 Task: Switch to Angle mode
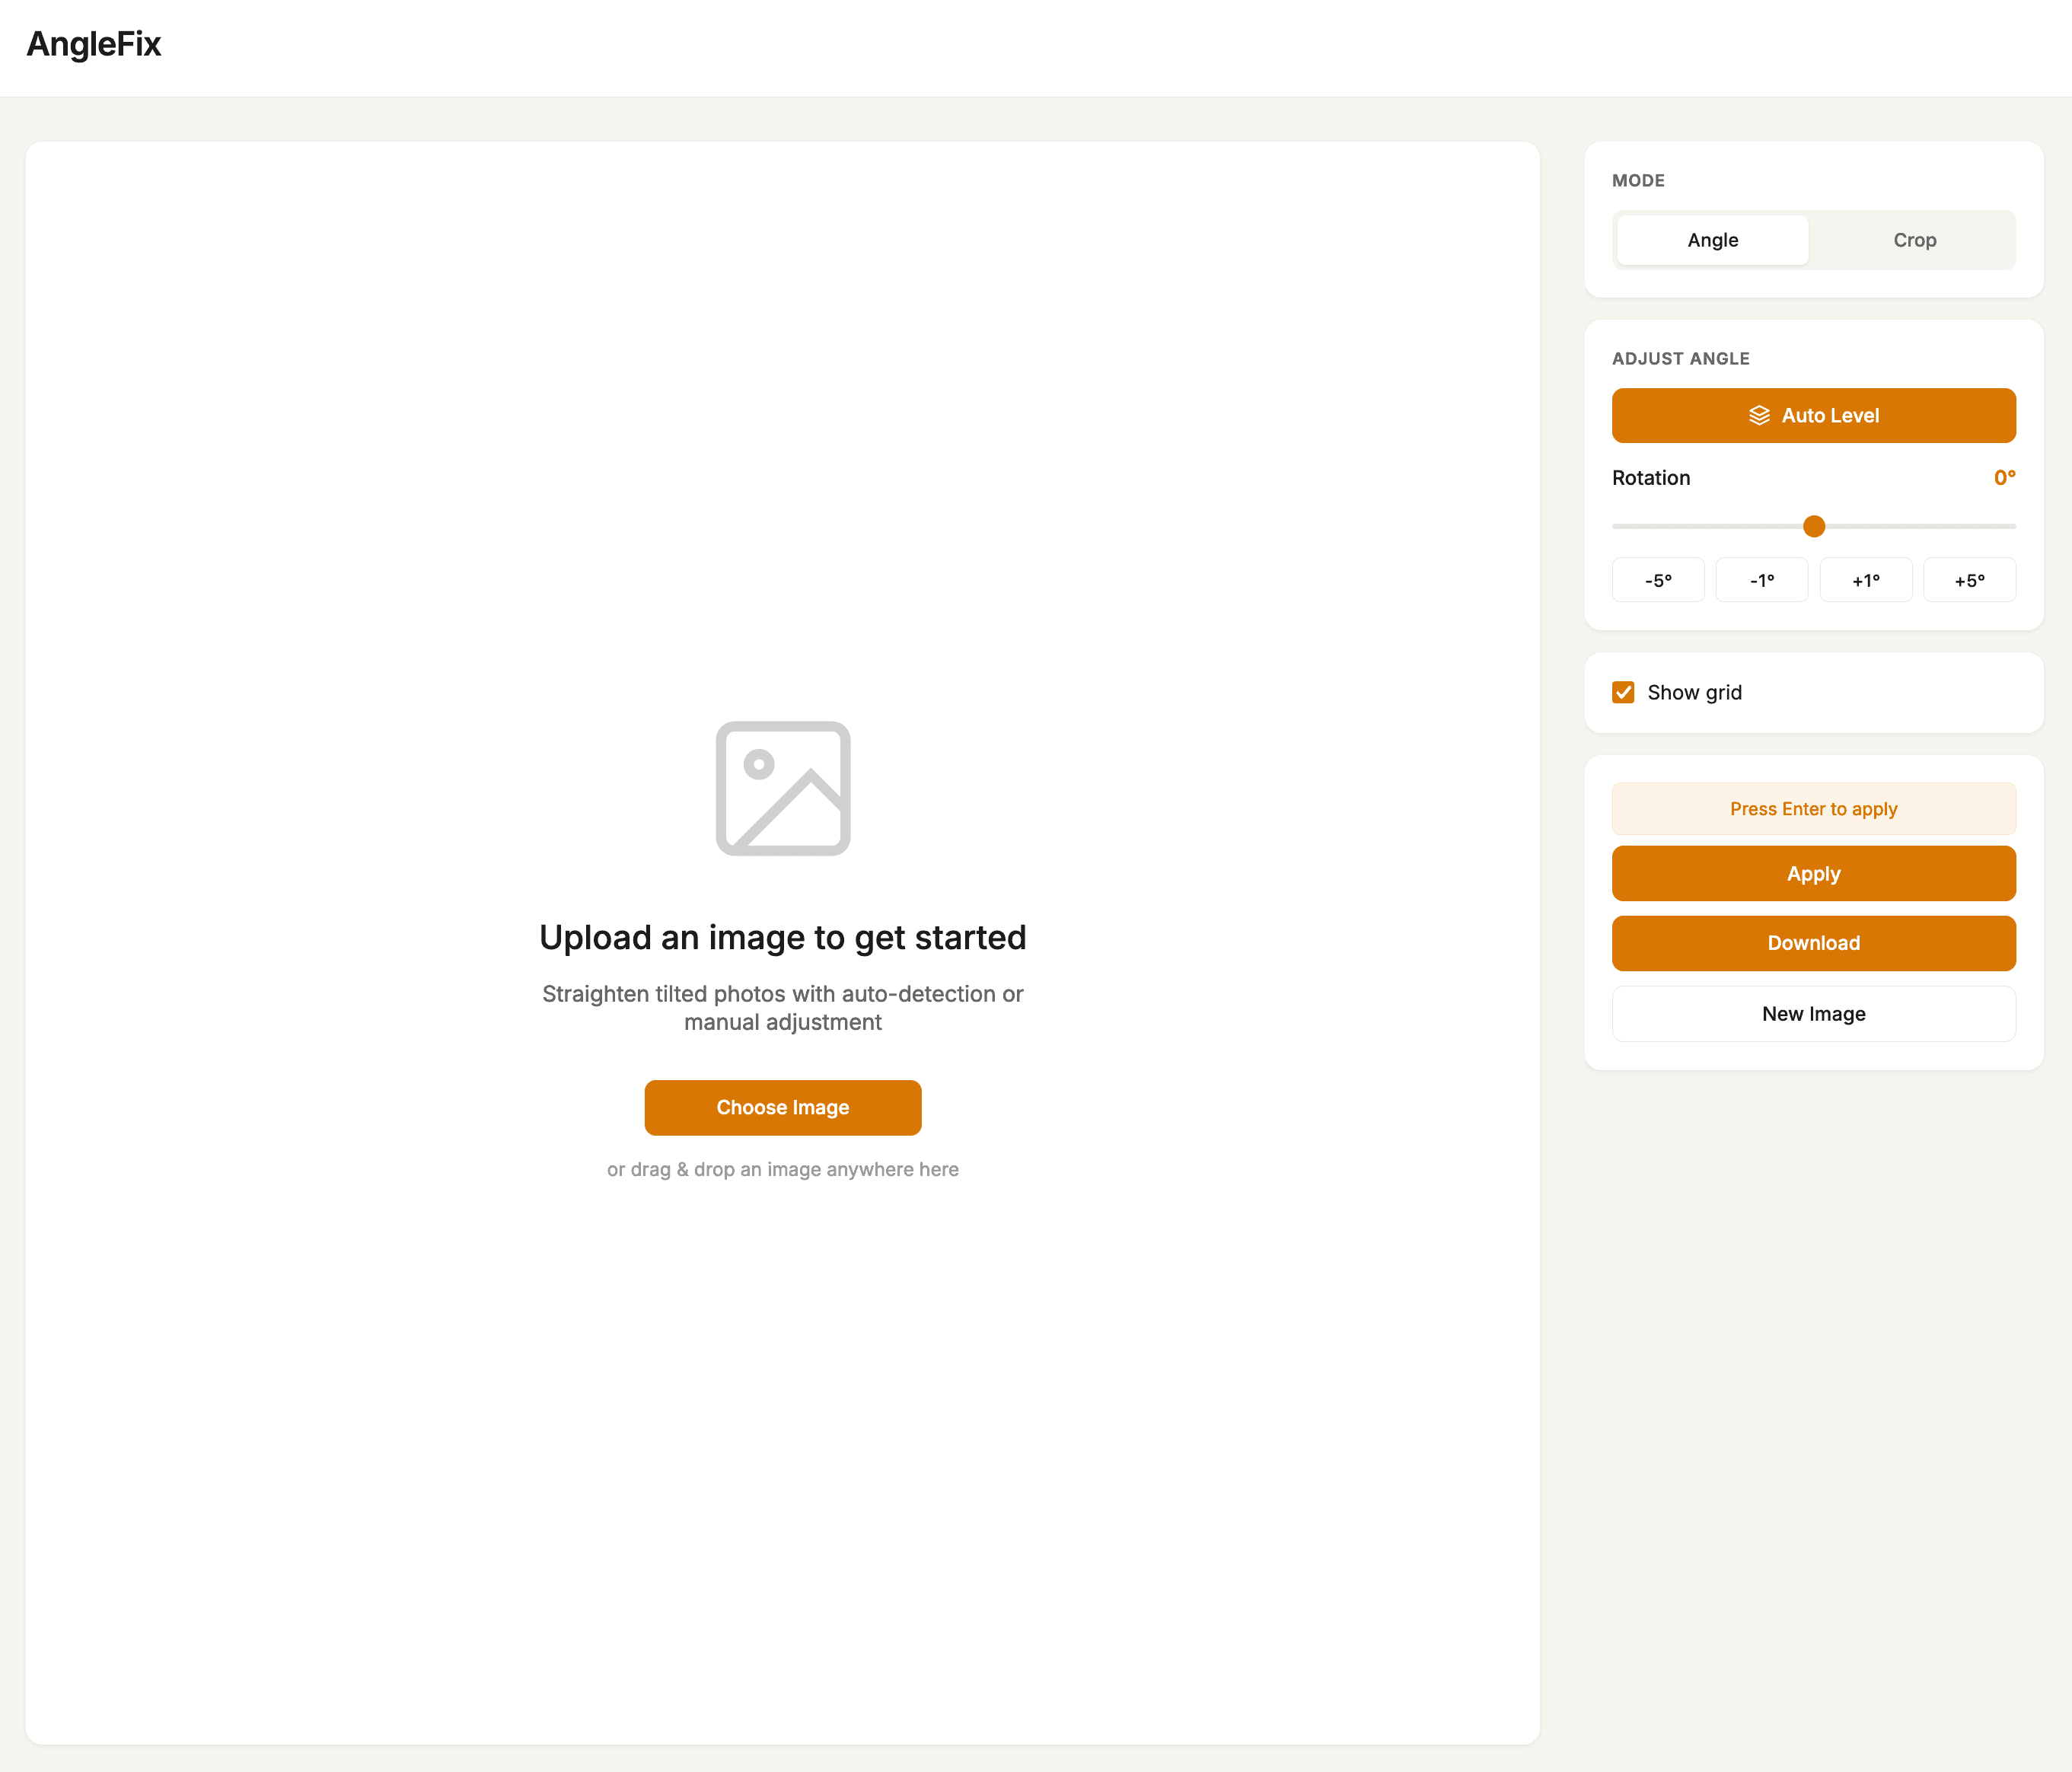pos(1711,240)
